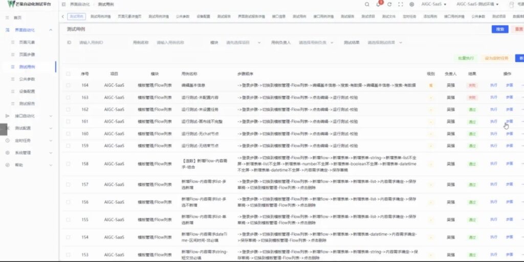
Task: Open the search magnifier in top bar
Action: [x=367, y=4]
